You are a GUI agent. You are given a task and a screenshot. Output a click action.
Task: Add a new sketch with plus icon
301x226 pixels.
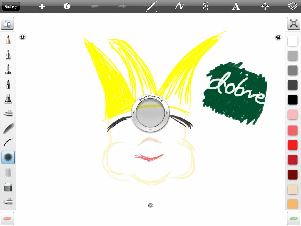tap(42, 7)
